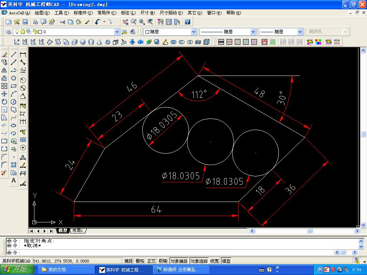Expand the layer 0 dropdown list
Image resolution: width=367 pixels, height=275 pixels.
click(x=117, y=32)
